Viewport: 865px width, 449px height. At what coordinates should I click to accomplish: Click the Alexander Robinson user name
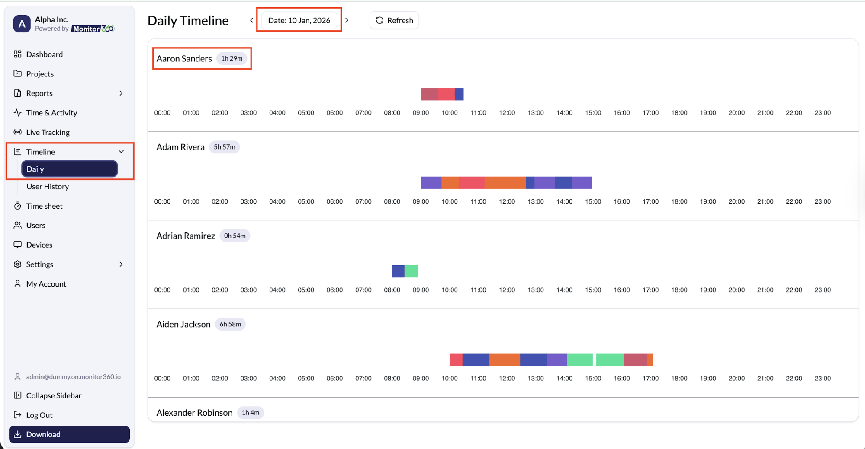194,413
